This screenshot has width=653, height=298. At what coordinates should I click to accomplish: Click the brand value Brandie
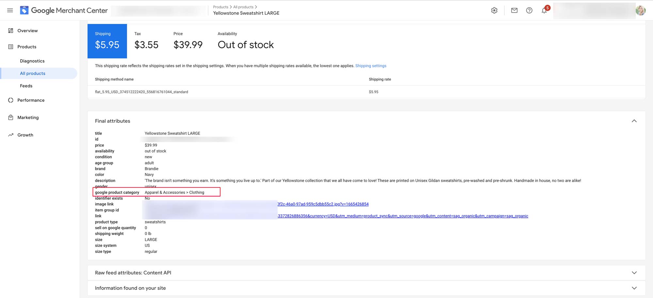(x=151, y=169)
